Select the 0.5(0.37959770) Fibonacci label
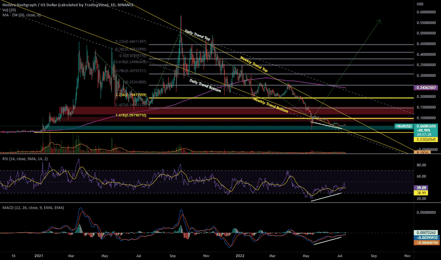The width and height of the screenshot is (441, 260). coord(132,56)
